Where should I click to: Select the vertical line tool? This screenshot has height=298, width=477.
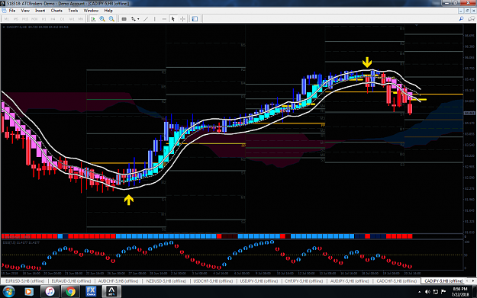coord(155,19)
